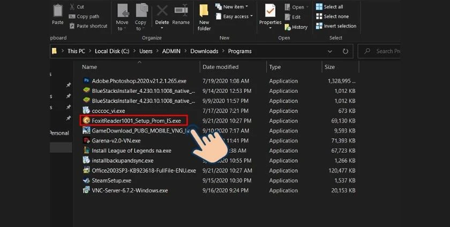Click Invert selection
Image resolution: width=450 pixels, height=227 pixels.
point(336,26)
